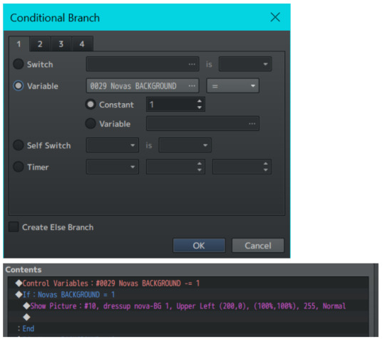Select the top-level Variable radio button
The height and width of the screenshot is (339, 385).
18,85
